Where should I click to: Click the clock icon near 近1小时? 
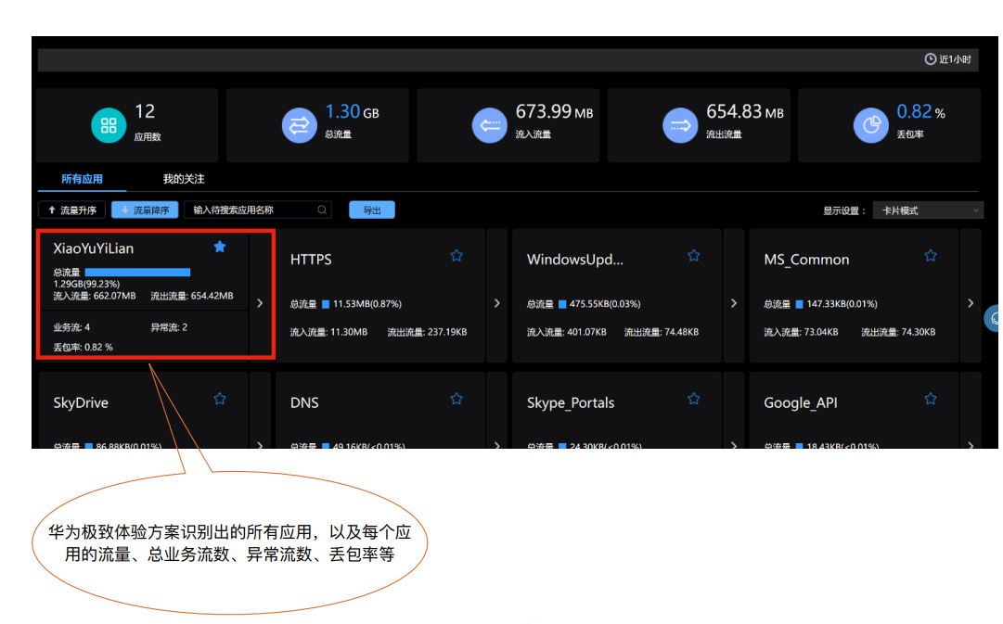(930, 59)
